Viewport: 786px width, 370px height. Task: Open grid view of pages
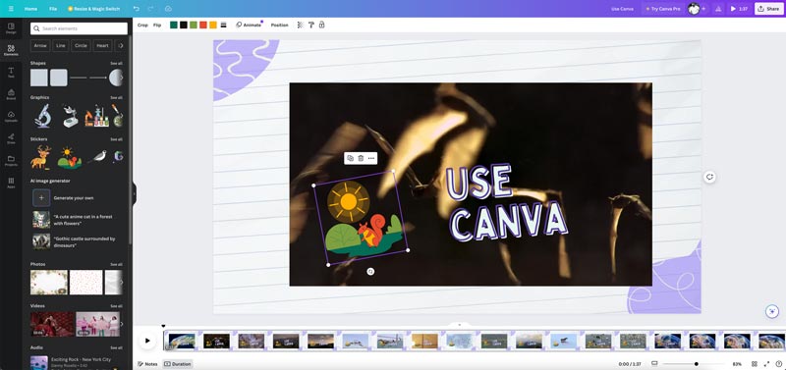755,364
